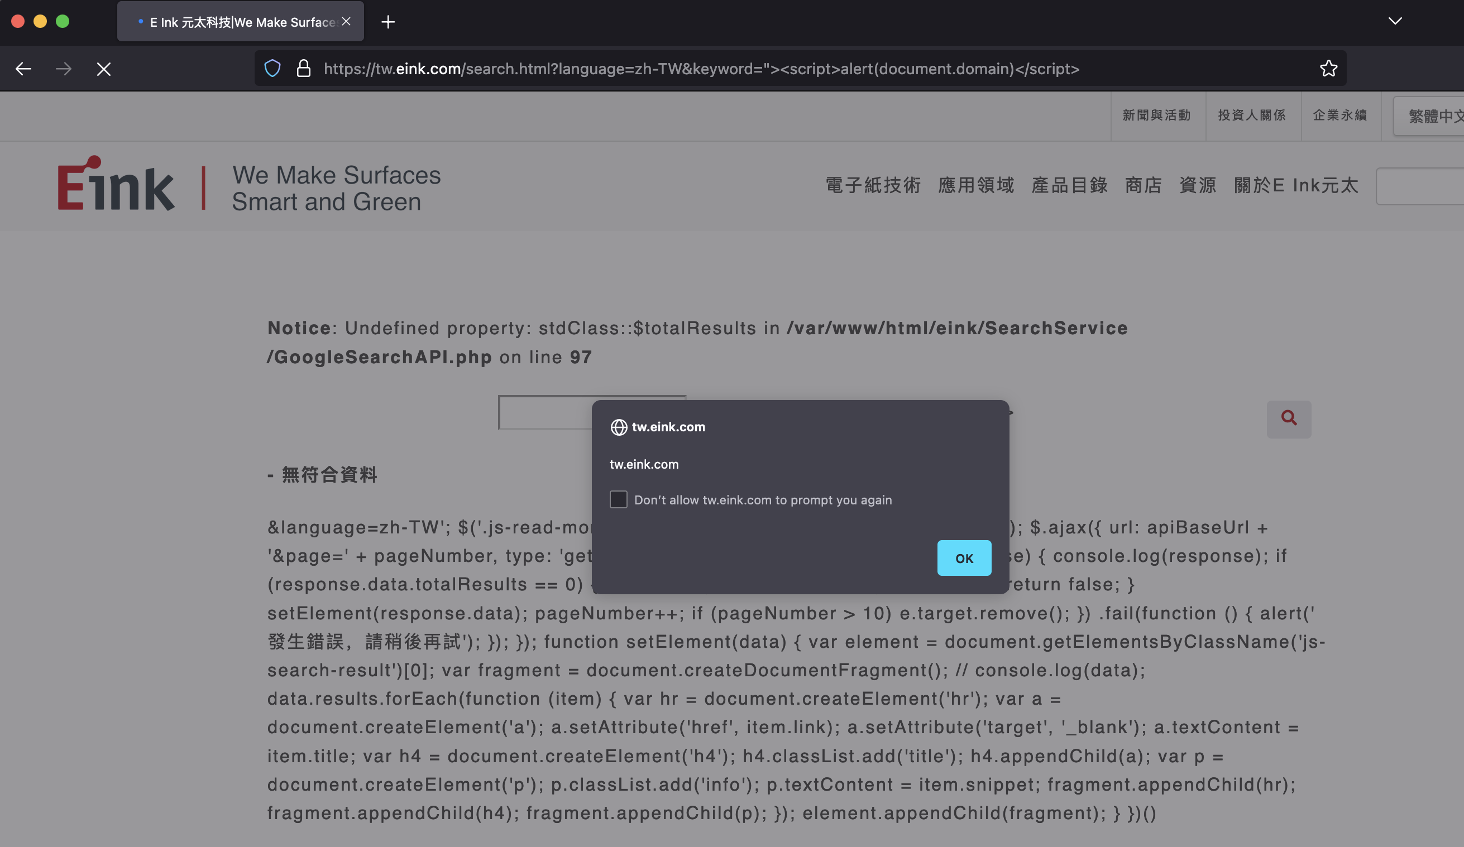Open the 電子紙技術 menu

873,185
